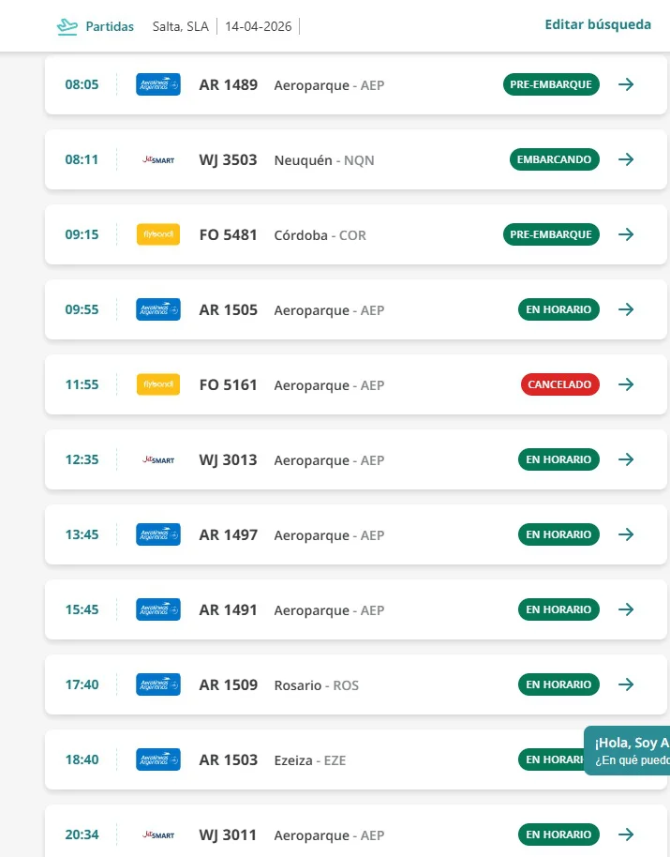
Task: Select flight number AR 1509
Action: point(229,684)
